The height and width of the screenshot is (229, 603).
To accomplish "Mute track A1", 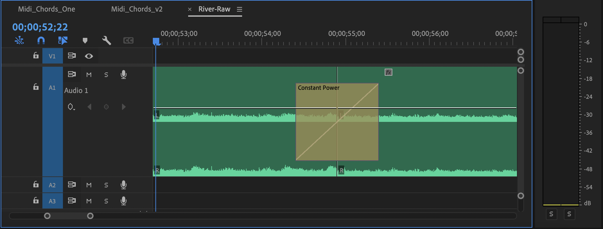I will (89, 75).
